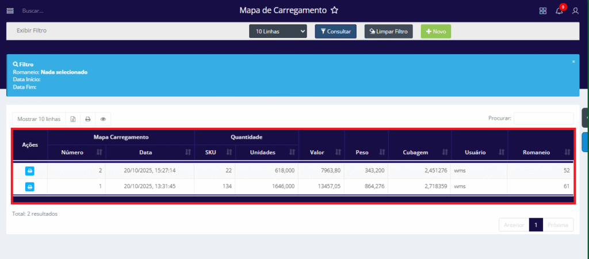Click the green Novo button
This screenshot has height=259, width=589.
[x=436, y=32]
